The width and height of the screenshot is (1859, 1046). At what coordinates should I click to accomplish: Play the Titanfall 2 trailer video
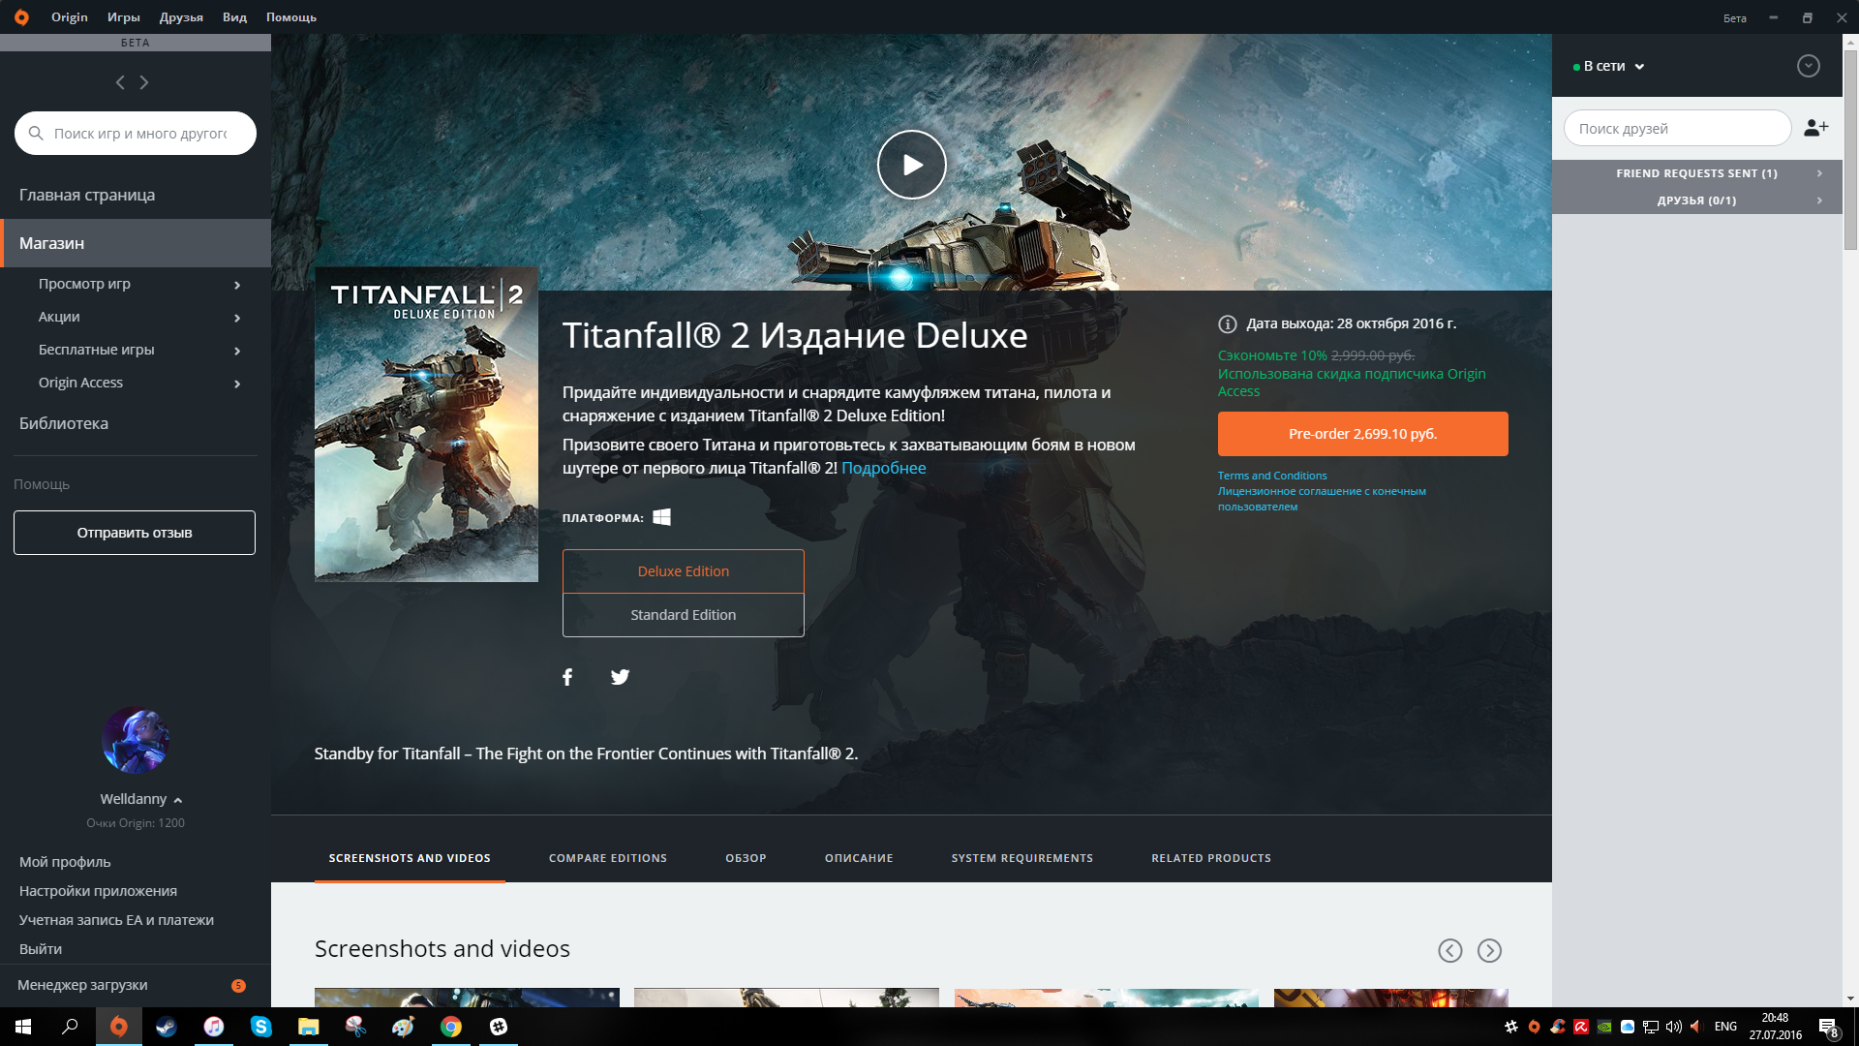coord(911,165)
